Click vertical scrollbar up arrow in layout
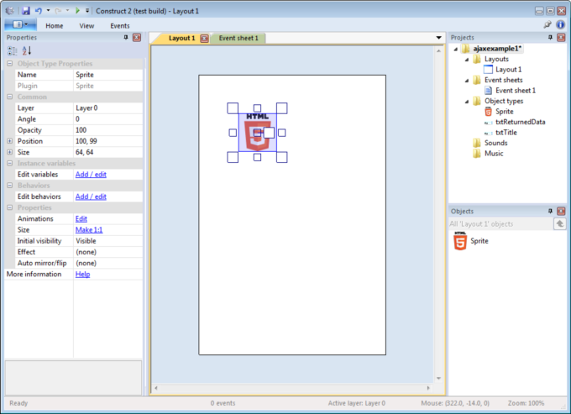The image size is (571, 414). [438, 51]
